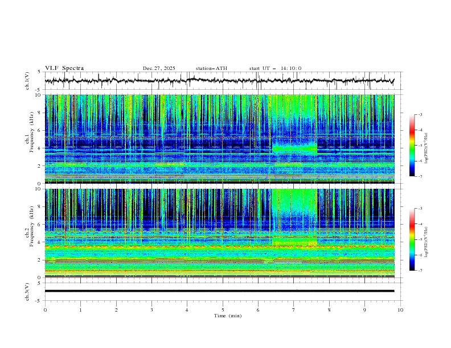The image size is (451, 348).
Task: Click the time axis tick label "3"
Action: (x=151, y=310)
